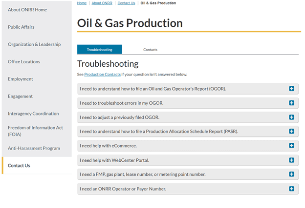Click plus icon beside Oil and Gas Operator's Report question
This screenshot has height=208, width=305.
click(291, 89)
